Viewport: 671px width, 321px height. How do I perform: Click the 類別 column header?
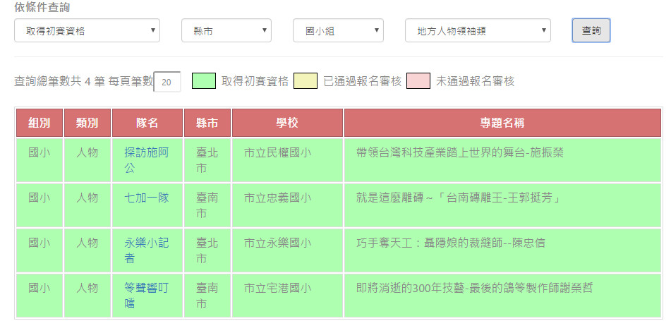(x=87, y=123)
